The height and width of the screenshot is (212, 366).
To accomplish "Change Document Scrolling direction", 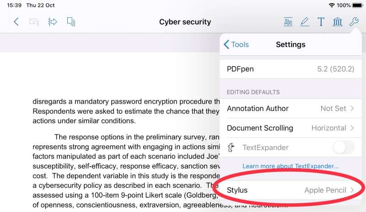I will pyautogui.click(x=291, y=128).
